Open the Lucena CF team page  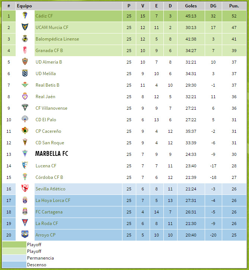point(46,166)
